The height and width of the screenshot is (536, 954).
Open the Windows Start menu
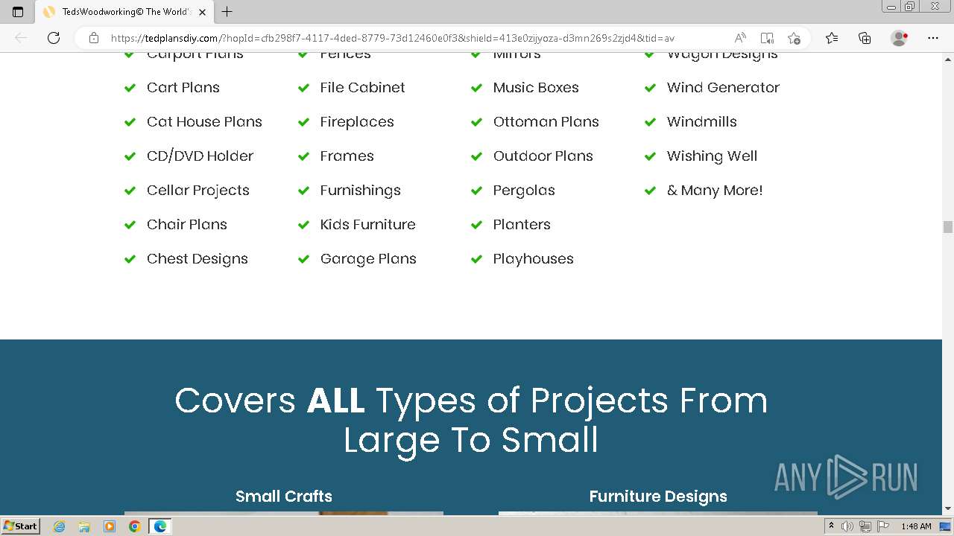(21, 526)
